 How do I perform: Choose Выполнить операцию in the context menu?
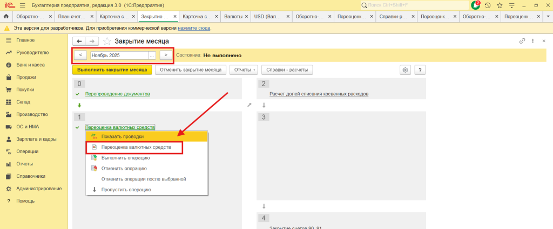(147, 158)
